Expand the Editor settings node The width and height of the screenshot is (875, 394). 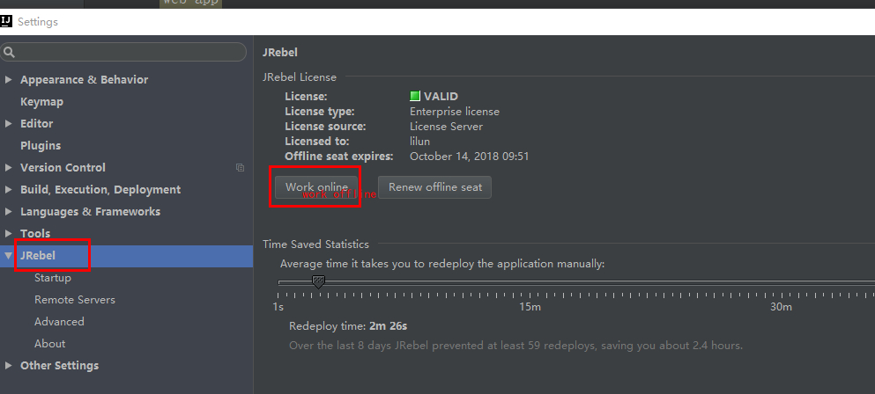point(8,124)
